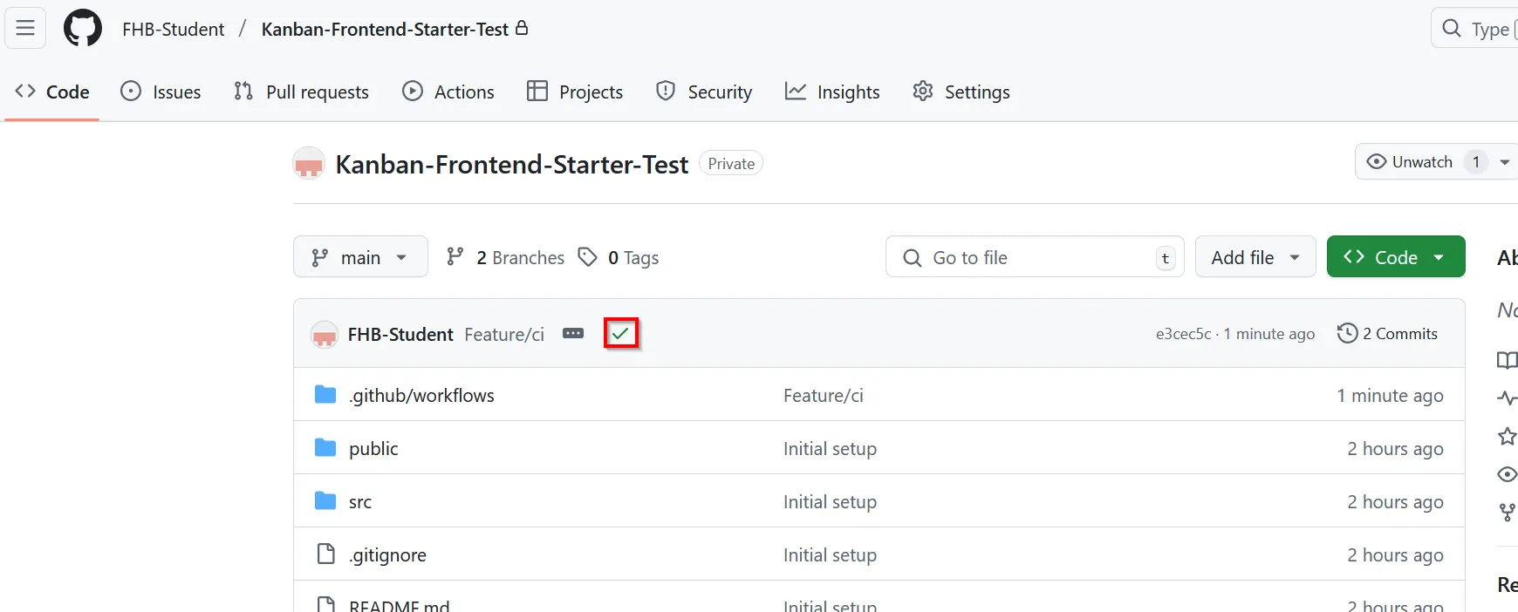Open the public folder
Viewport: 1518px width, 612px height.
(373, 448)
